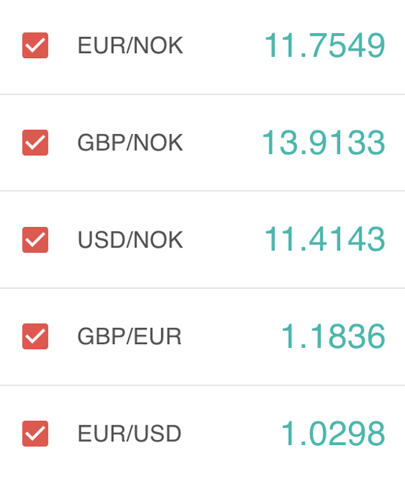This screenshot has width=405, height=479.
Task: Deselect the GBP/EUR checkbox
Action: pyautogui.click(x=35, y=336)
